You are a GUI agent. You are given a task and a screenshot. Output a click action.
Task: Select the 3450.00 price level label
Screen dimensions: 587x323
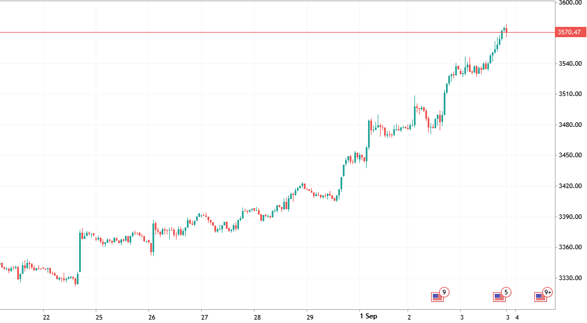[x=570, y=155]
